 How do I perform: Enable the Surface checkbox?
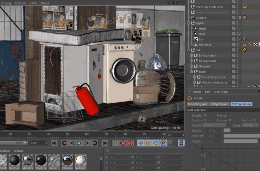[205, 120]
